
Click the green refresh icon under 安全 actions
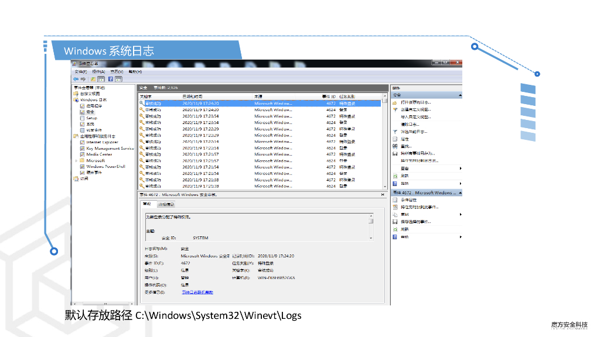[x=395, y=176]
